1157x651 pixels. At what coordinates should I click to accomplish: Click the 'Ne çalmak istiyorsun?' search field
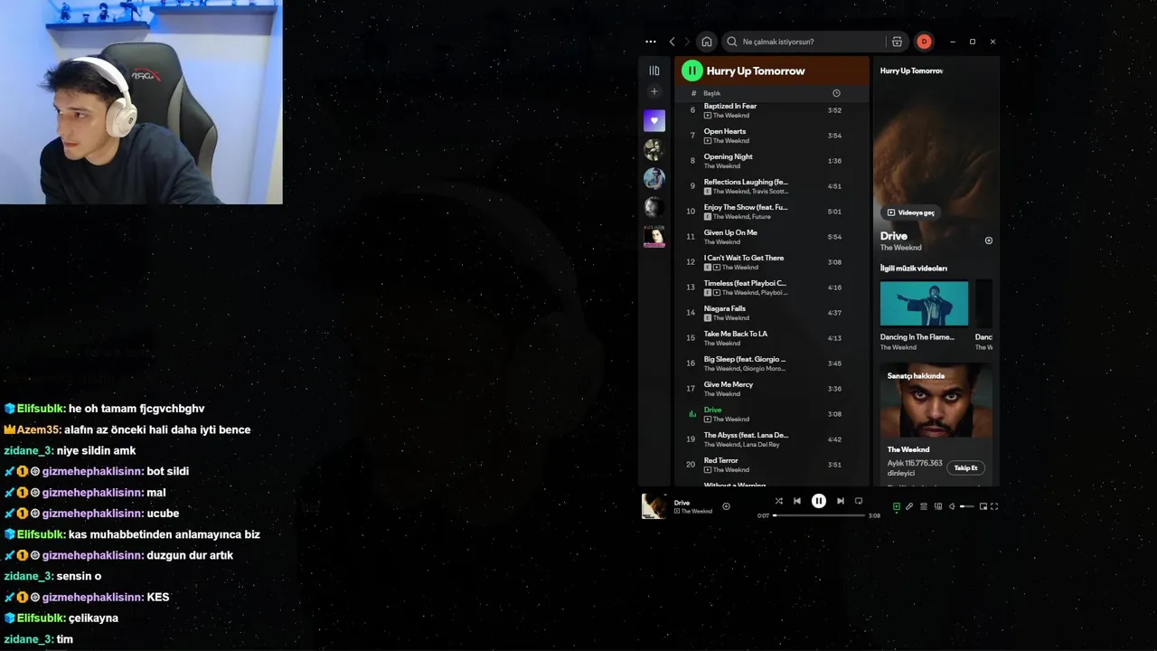(x=804, y=42)
